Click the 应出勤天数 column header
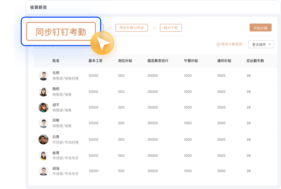The height and width of the screenshot is (189, 281). click(x=255, y=61)
